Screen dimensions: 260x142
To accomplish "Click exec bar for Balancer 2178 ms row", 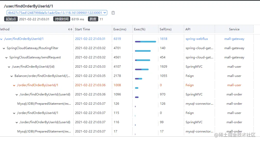I will [138, 79].
